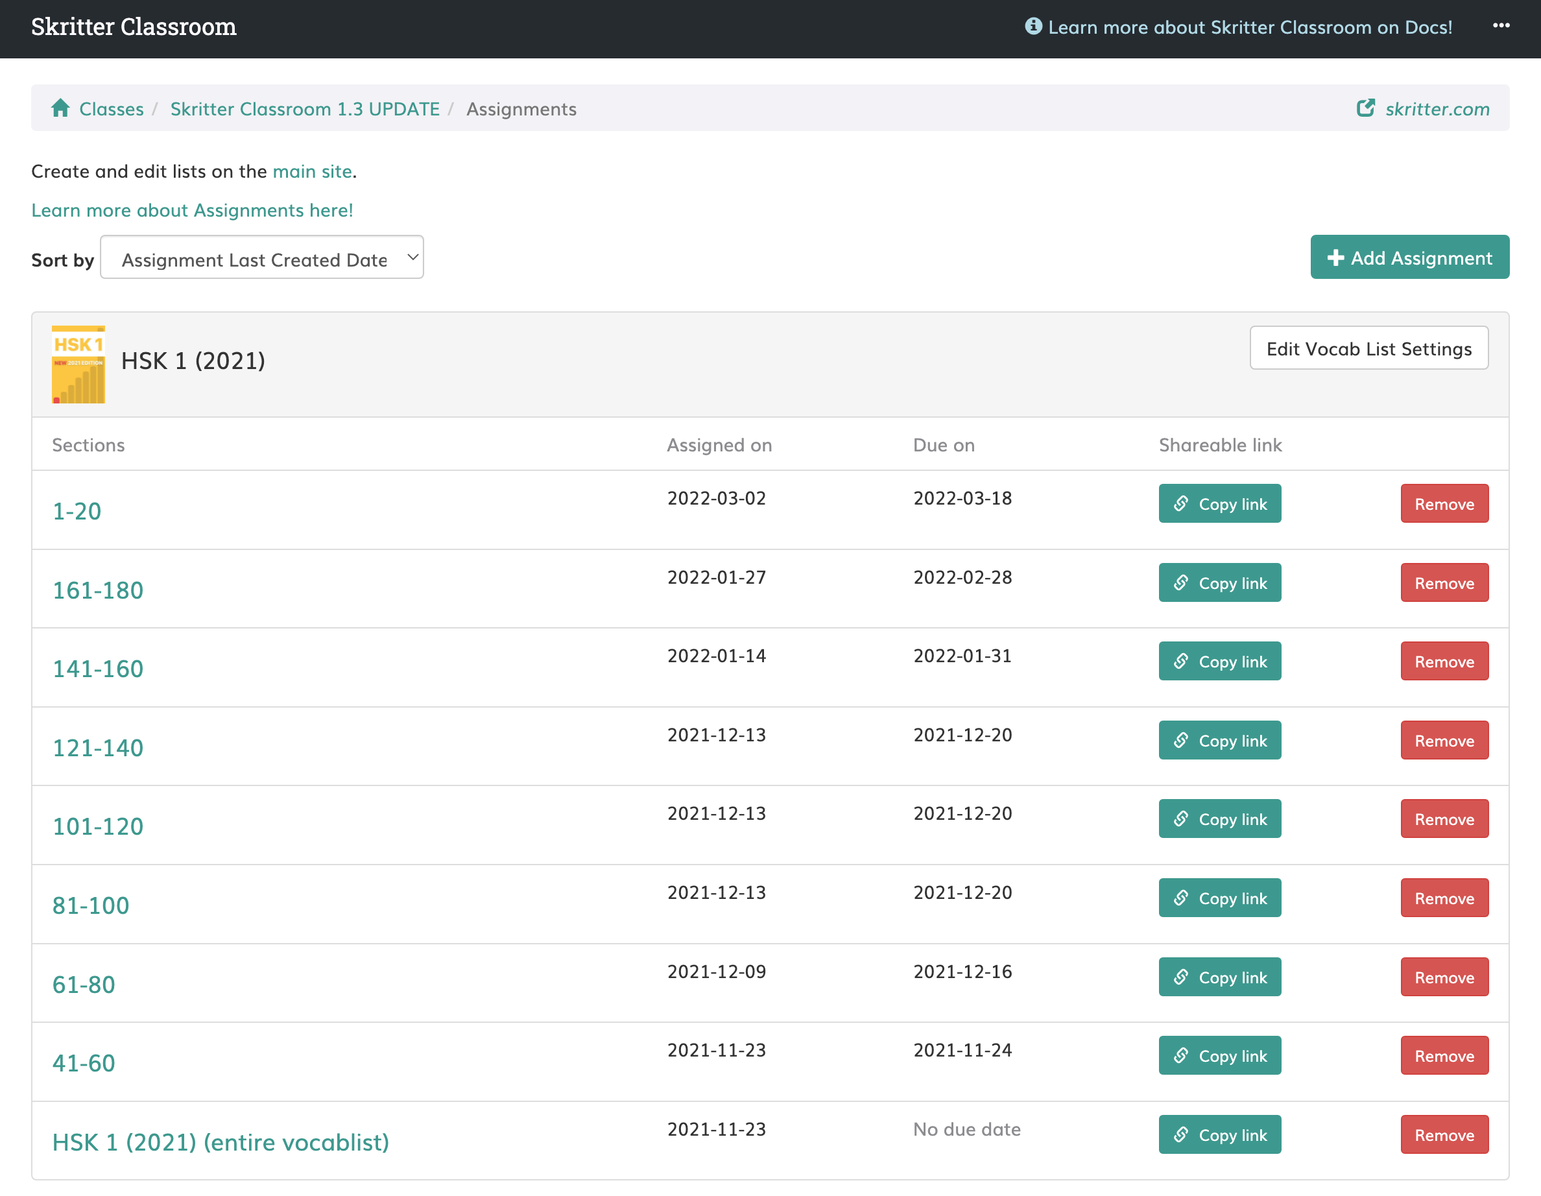Screen dimensions: 1541x1196
Task: Click the Shareable link column header
Action: pyautogui.click(x=1220, y=444)
